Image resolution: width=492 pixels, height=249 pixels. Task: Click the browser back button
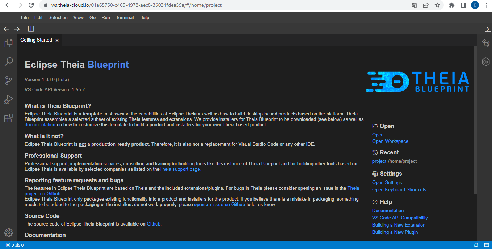click(8, 5)
